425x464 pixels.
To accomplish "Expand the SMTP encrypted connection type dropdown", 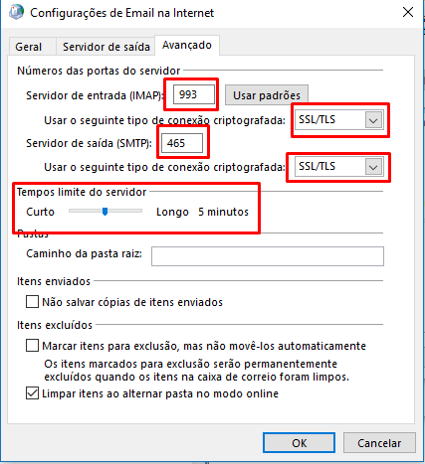I will pos(339,166).
